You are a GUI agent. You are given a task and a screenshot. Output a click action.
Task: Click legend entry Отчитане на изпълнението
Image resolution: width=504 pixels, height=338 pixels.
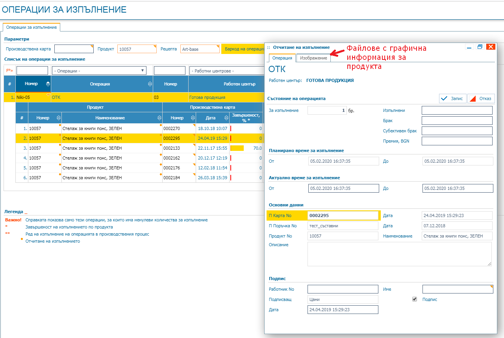[53, 241]
